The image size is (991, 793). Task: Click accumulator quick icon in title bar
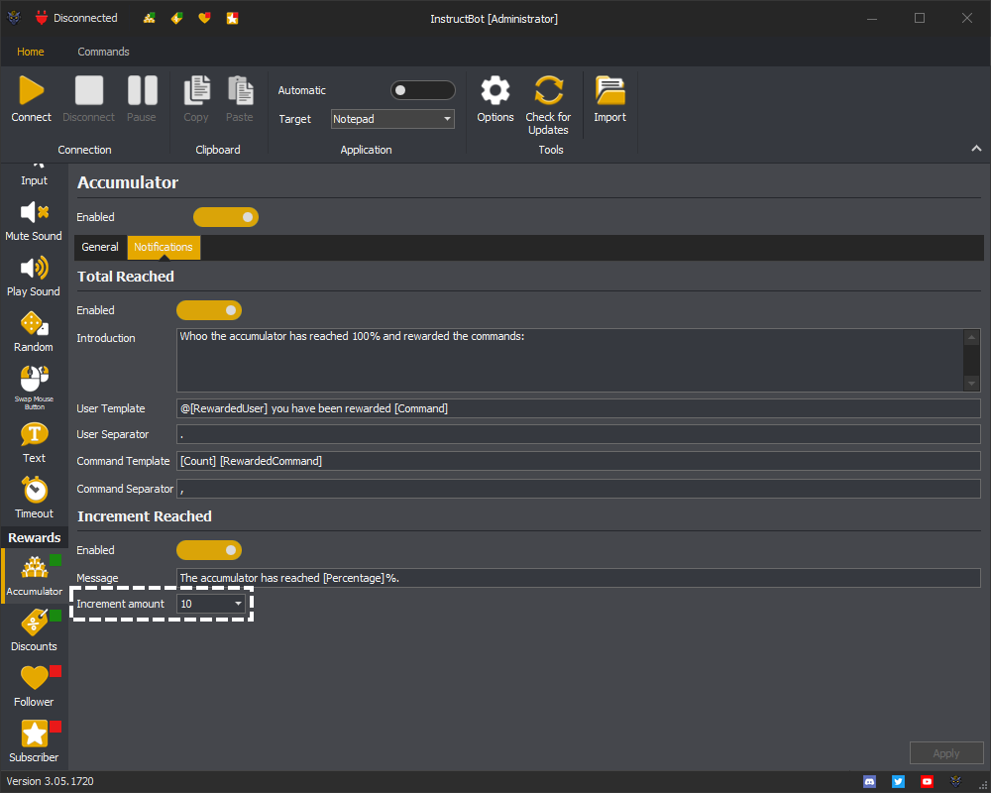pos(150,19)
